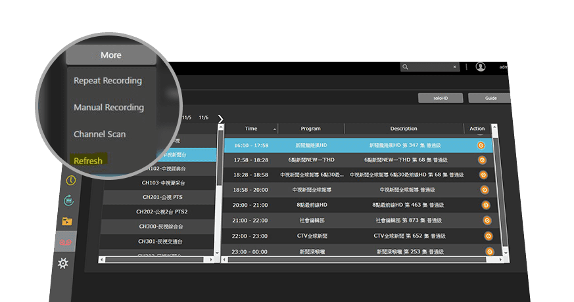Image resolution: width=574 pixels, height=302 pixels.
Task: Open the clock schedule icon in sidebar
Action: tap(70, 180)
